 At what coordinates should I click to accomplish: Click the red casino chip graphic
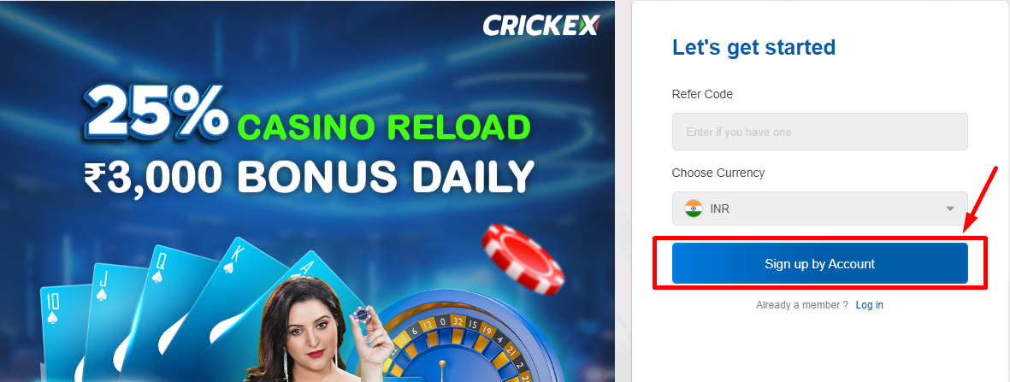click(523, 258)
